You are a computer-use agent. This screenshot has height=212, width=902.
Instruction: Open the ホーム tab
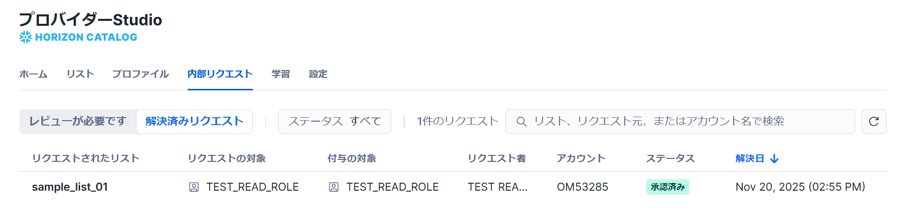(33, 74)
